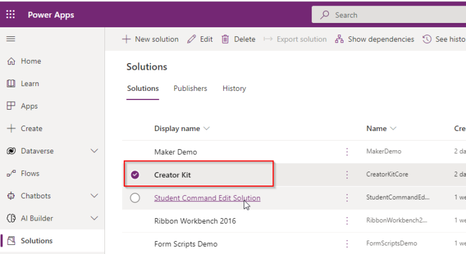The width and height of the screenshot is (466, 254).
Task: Click the Creator Kit display name
Action: click(x=172, y=175)
